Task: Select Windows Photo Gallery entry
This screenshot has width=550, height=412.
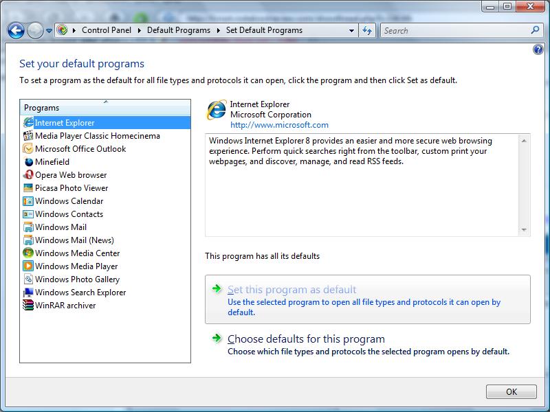Action: coord(77,279)
